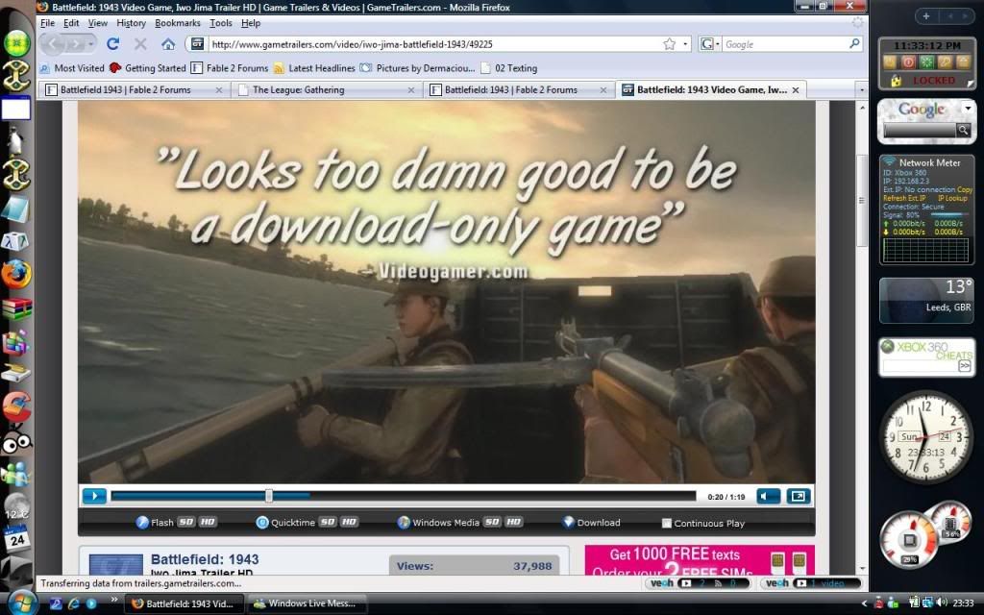Switch to The League: Gathering tab
The height and width of the screenshot is (615, 984).
click(326, 90)
